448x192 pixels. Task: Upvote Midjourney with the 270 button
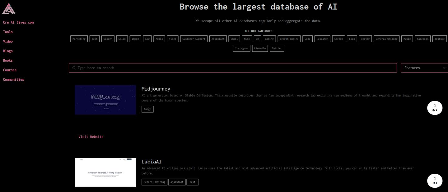pyautogui.click(x=435, y=108)
